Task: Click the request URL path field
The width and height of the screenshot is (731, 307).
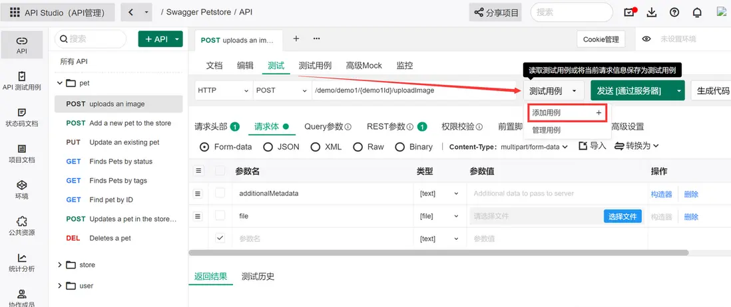Action: click(415, 90)
